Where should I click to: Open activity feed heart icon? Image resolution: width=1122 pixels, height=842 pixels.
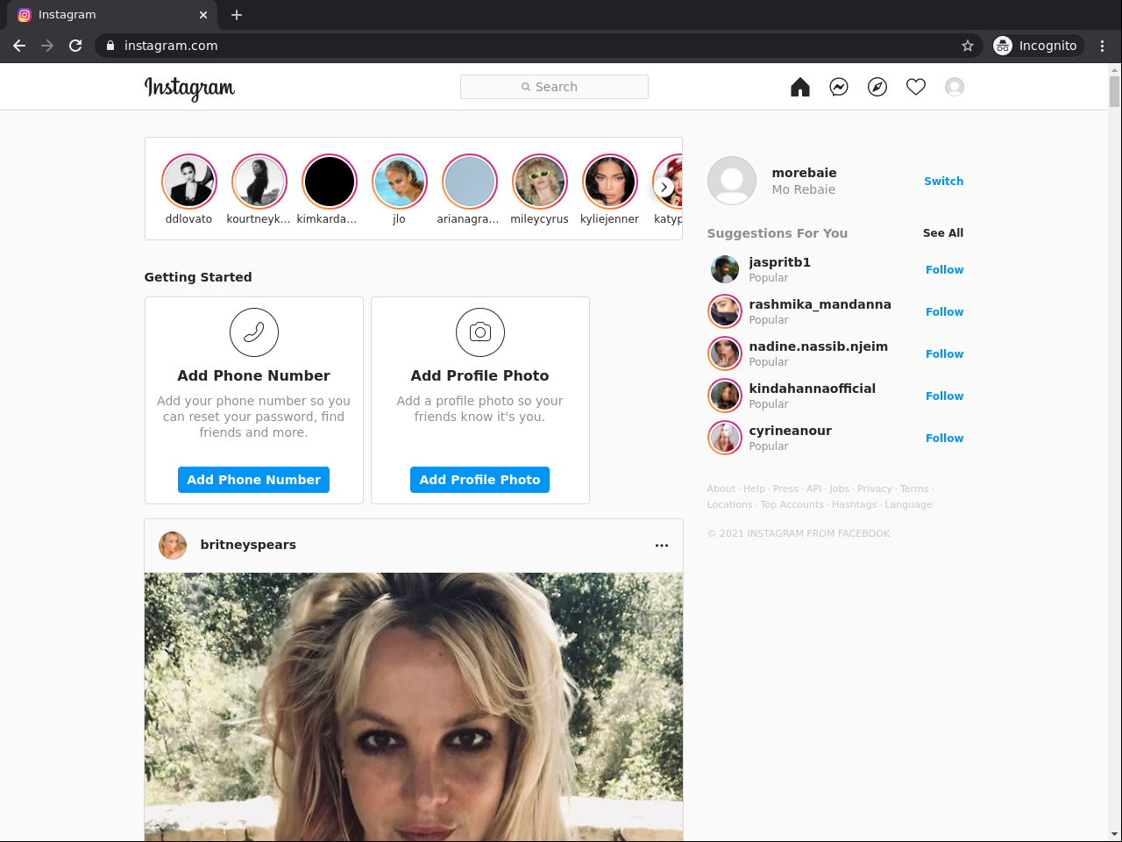coord(916,87)
